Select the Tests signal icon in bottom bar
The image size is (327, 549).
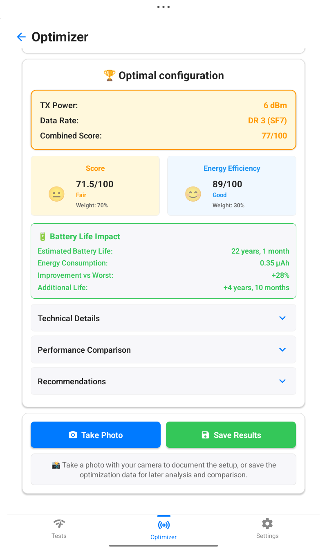click(59, 524)
